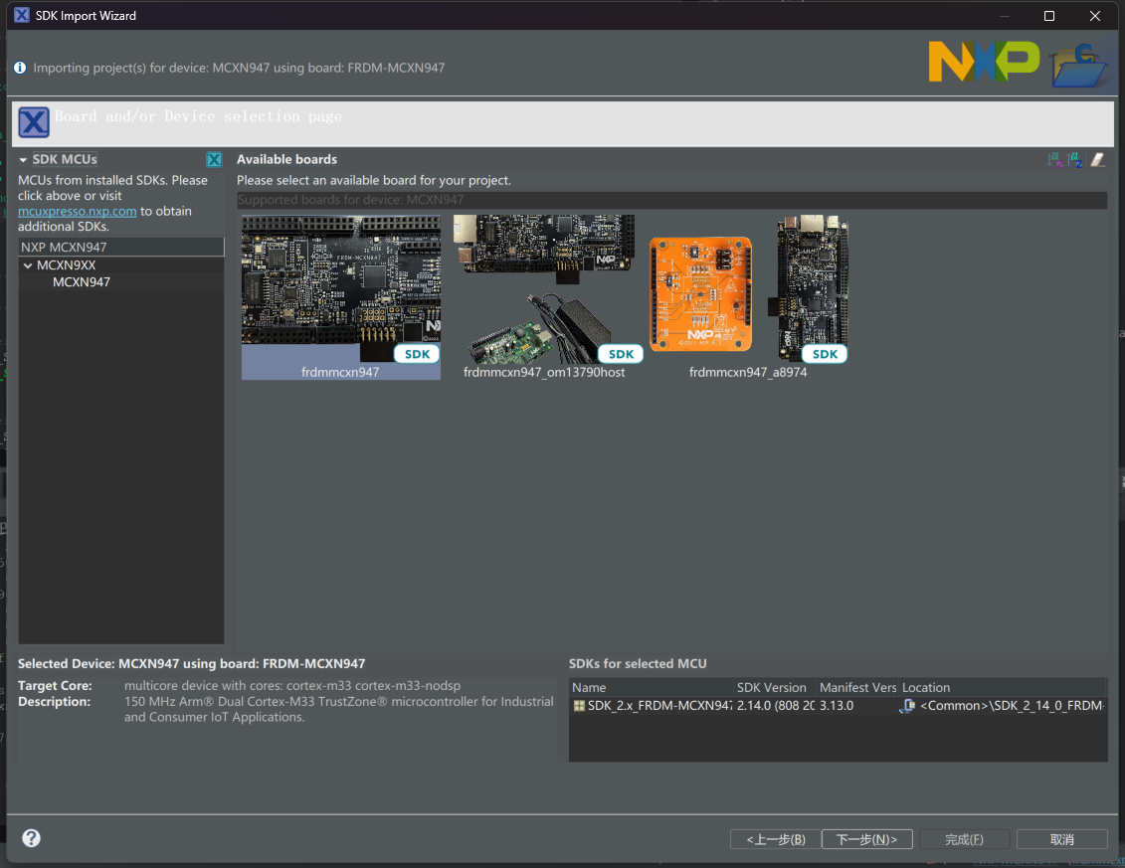Select the orange frdmmcxn947_a8974 shield board

pos(700,294)
